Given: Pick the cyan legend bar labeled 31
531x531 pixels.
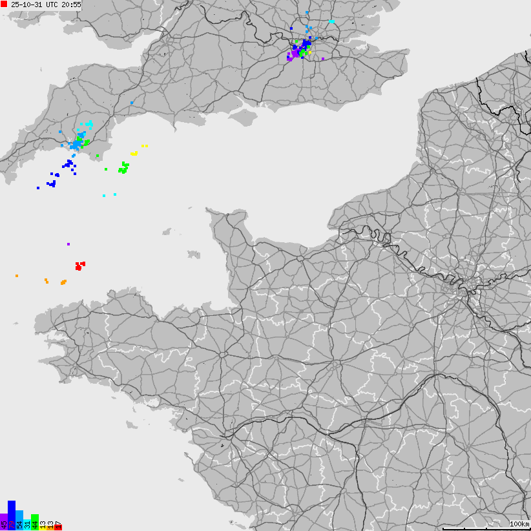Looking at the screenshot, I should click(x=26, y=524).
